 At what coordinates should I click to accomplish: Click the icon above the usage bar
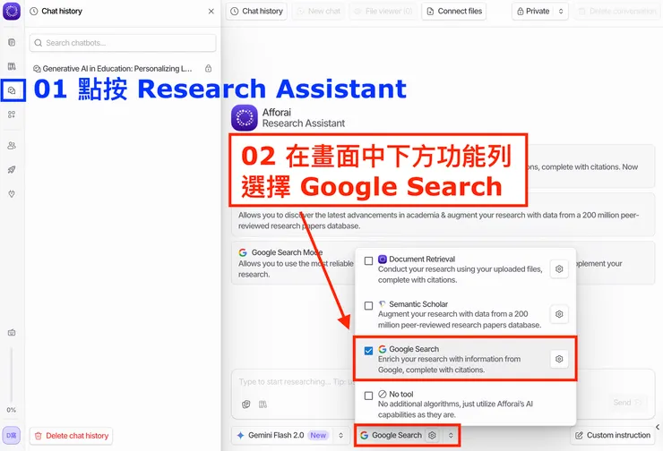coord(12,333)
